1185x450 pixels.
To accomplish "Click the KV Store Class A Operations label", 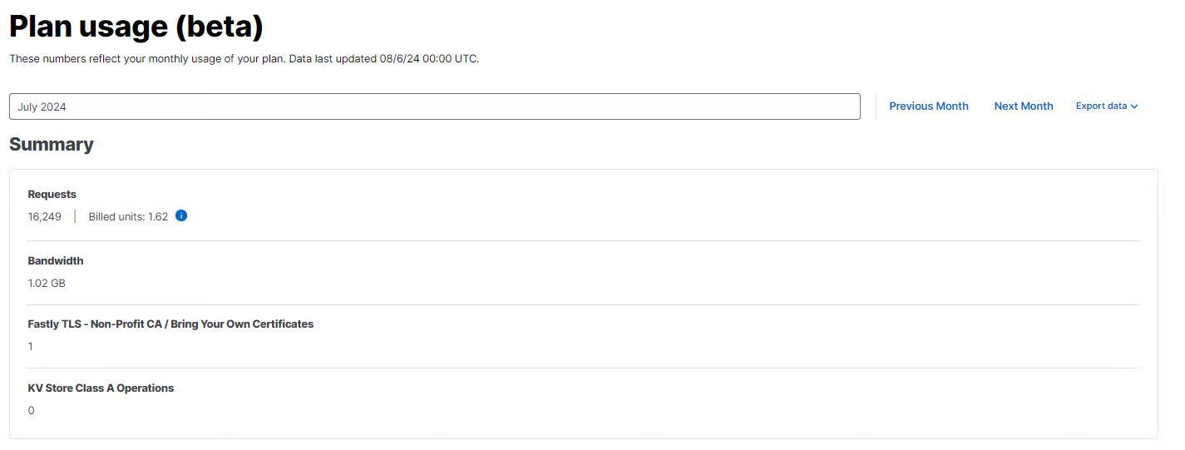I will click(101, 388).
